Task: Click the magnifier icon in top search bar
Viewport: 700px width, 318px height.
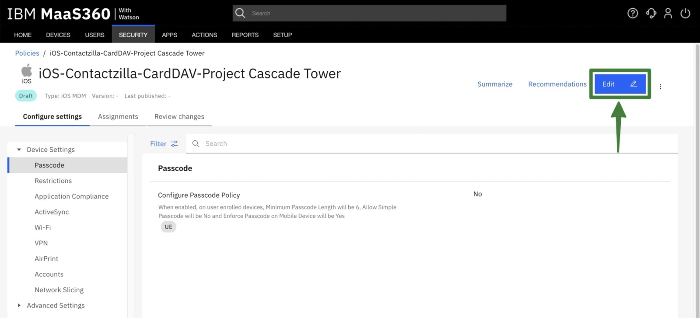Action: click(x=240, y=13)
